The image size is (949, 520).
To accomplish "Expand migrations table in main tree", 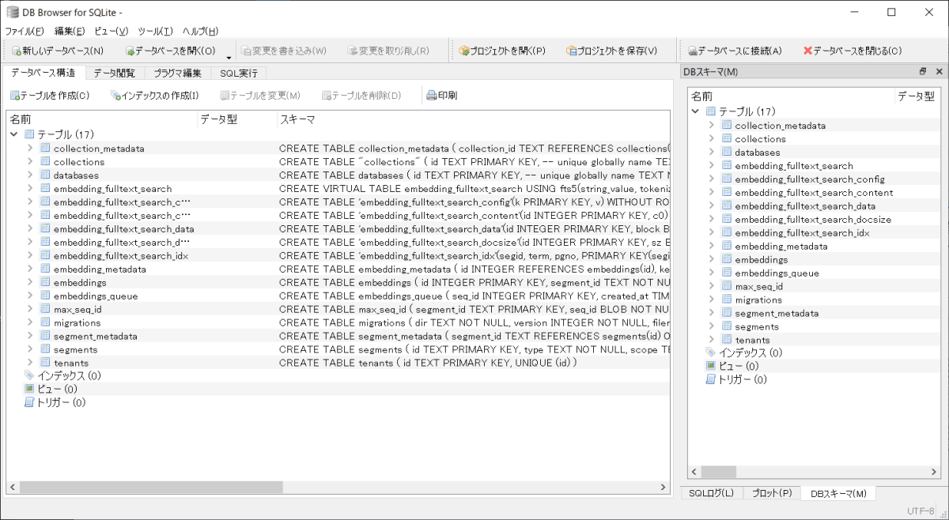I will [30, 322].
